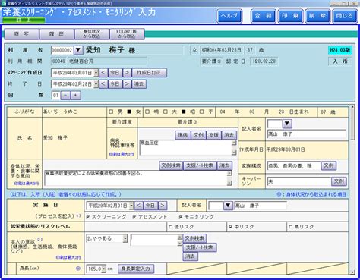Go to next day for 実施日
Image resolution: width=360 pixels, height=280 pixels.
[163, 206]
